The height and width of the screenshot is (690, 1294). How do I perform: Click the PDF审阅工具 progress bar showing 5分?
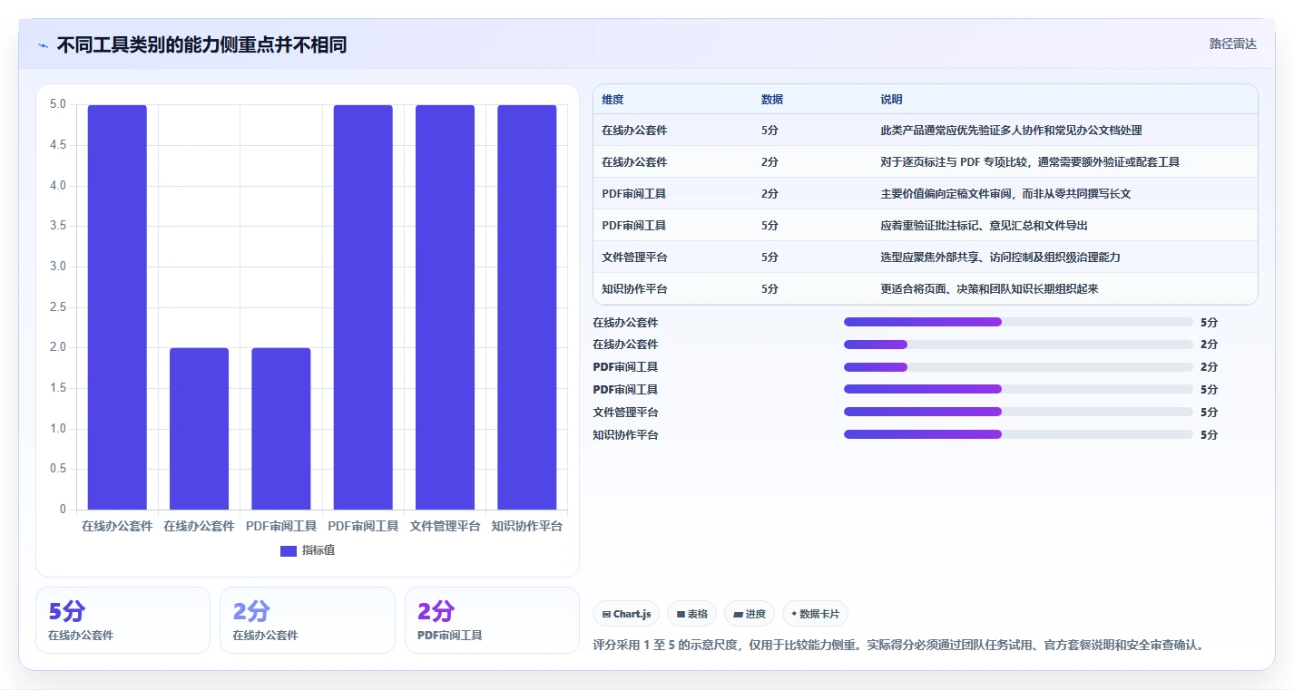[x=1018, y=389]
